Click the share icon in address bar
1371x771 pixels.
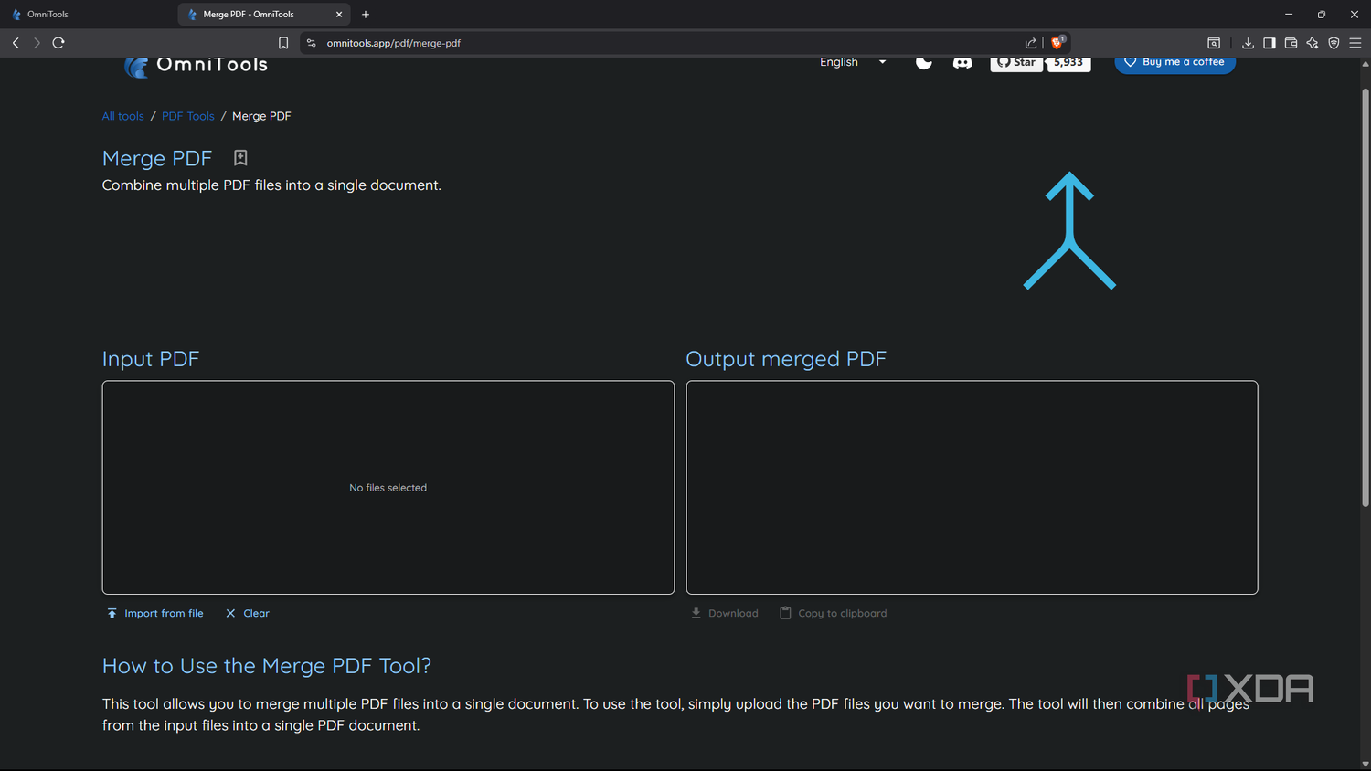tap(1031, 43)
